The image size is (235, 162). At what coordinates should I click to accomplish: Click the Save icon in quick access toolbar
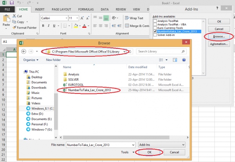coord(12,3)
